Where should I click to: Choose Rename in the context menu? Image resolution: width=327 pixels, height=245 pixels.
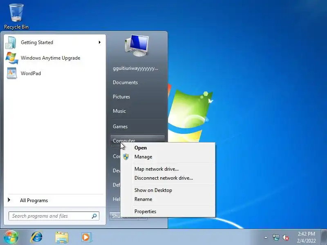168,199
